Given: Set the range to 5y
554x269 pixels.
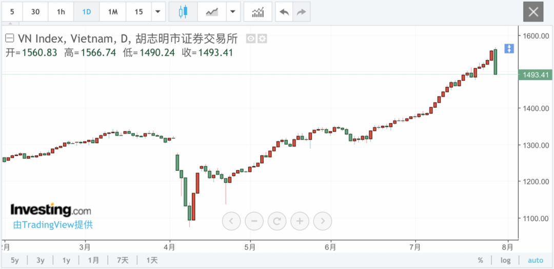Looking at the screenshot, I should (14, 260).
